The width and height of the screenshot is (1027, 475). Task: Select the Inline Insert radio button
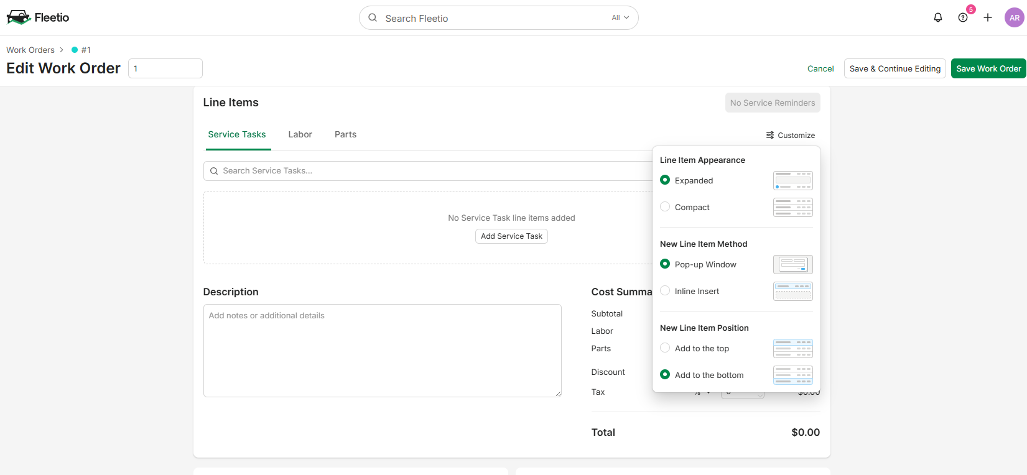[x=665, y=290]
